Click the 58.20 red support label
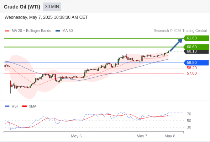 coord(192,68)
